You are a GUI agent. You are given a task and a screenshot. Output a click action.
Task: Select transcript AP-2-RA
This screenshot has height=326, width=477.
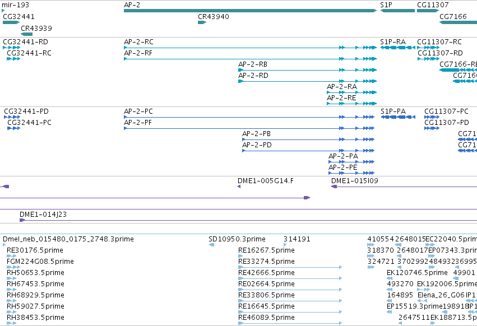click(x=351, y=92)
